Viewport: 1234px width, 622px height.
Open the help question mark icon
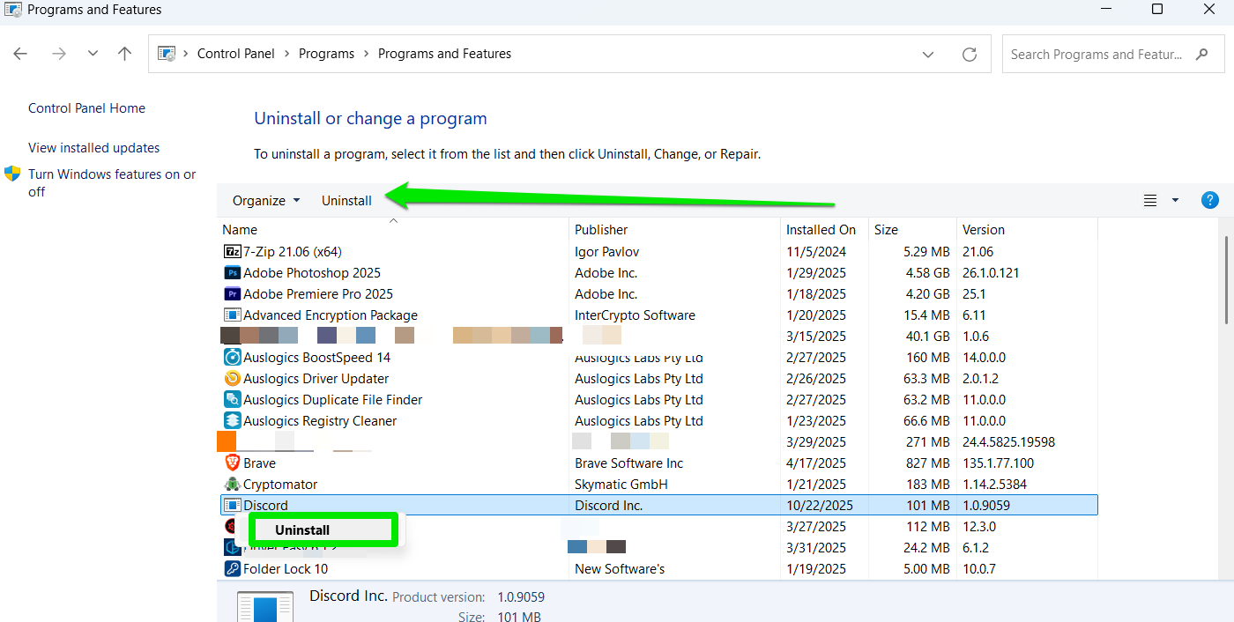(1210, 200)
